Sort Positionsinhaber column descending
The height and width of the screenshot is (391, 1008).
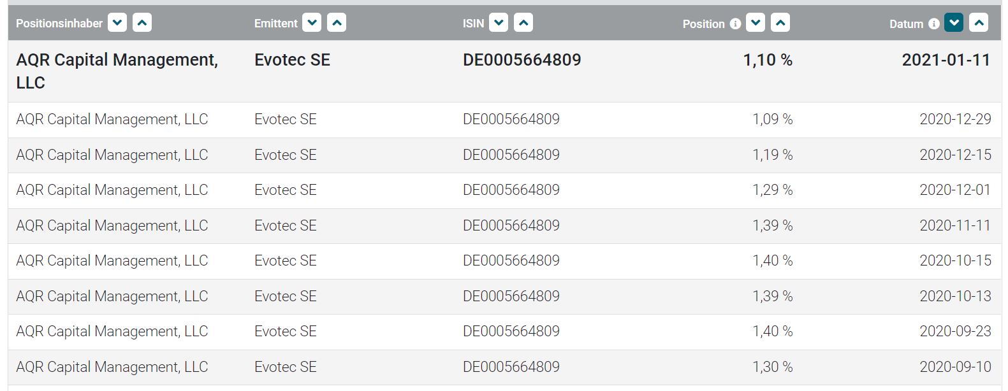pos(117,23)
